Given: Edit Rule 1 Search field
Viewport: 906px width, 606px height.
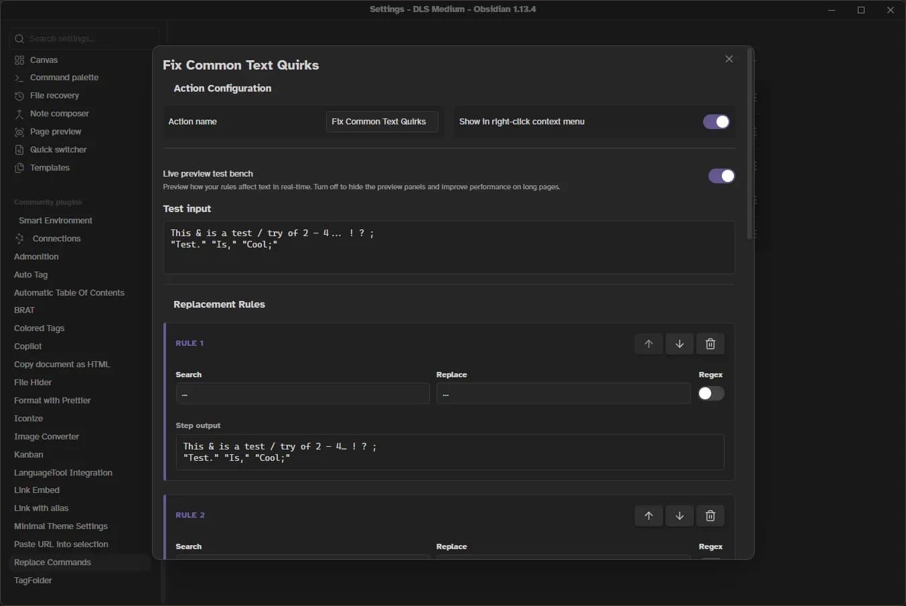Looking at the screenshot, I should 303,393.
